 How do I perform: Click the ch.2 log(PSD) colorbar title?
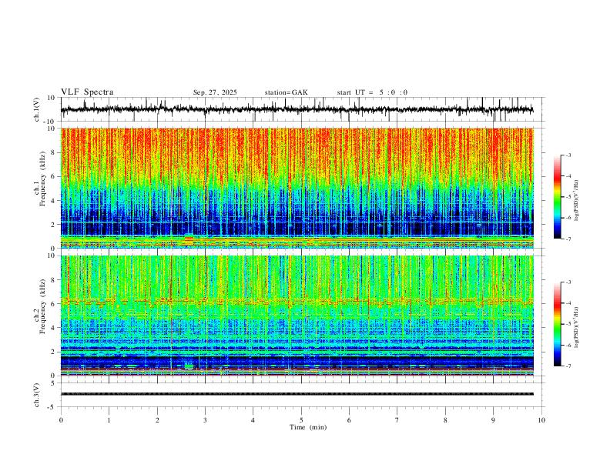[577, 327]
